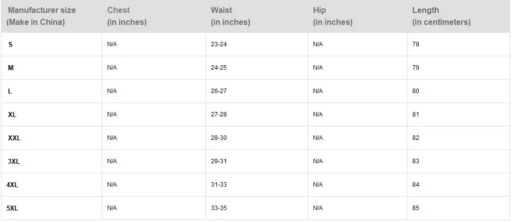The image size is (512, 222).
Task: Select the size L row label
Action: (10, 91)
